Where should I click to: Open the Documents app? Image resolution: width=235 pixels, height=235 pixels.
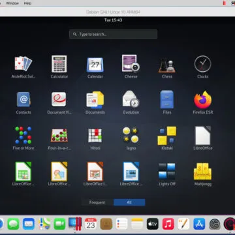[x=95, y=100]
